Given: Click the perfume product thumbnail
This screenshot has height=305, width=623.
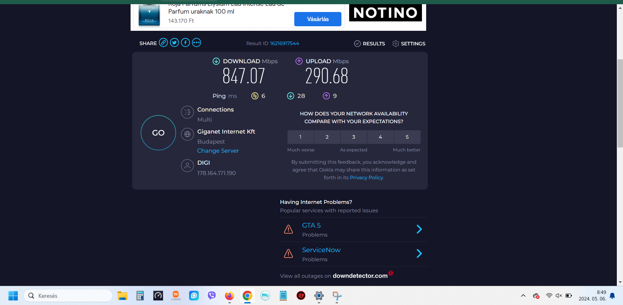Looking at the screenshot, I should (x=149, y=15).
